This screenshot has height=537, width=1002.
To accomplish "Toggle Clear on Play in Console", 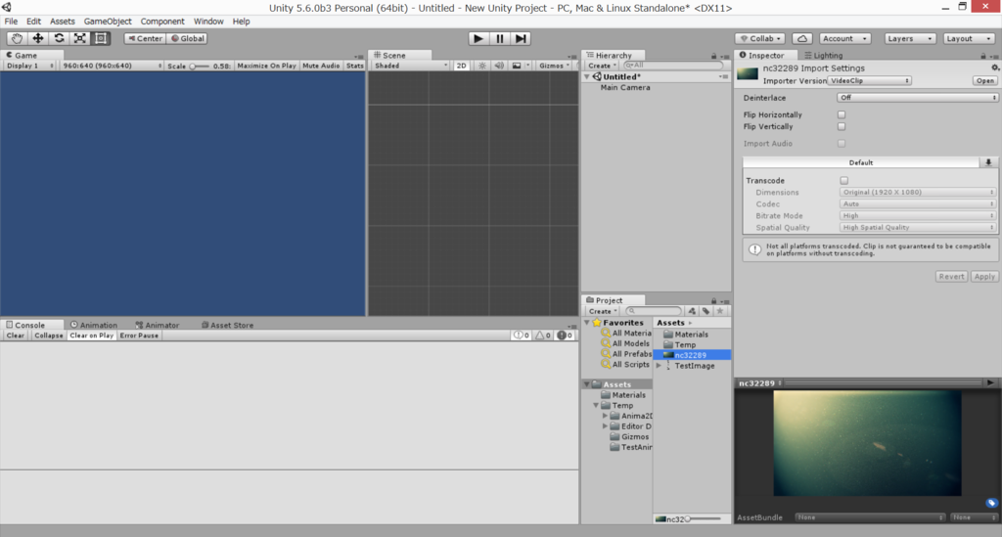I will pos(91,336).
